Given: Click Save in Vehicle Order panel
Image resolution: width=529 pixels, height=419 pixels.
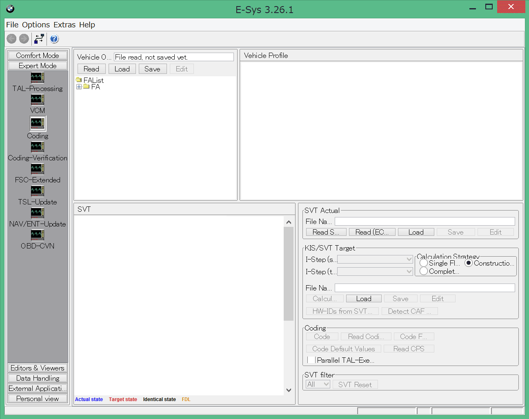Looking at the screenshot, I should (x=152, y=69).
